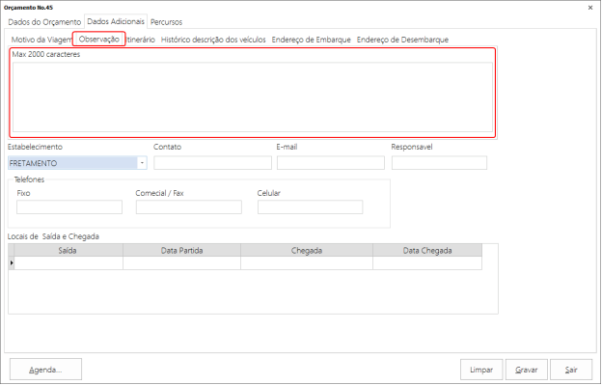
Task: Switch to Dados do Orçamento tab
Action: (x=44, y=22)
